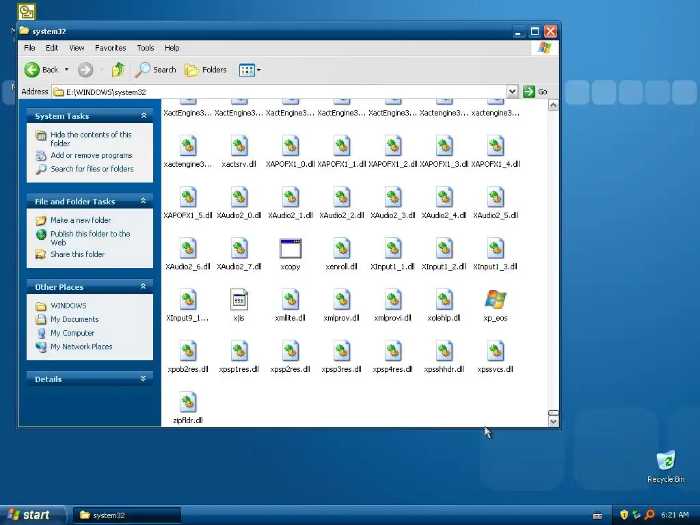Collapse the File and Folder Tasks panel
Viewport: 700px width, 525px height.
pos(144,201)
